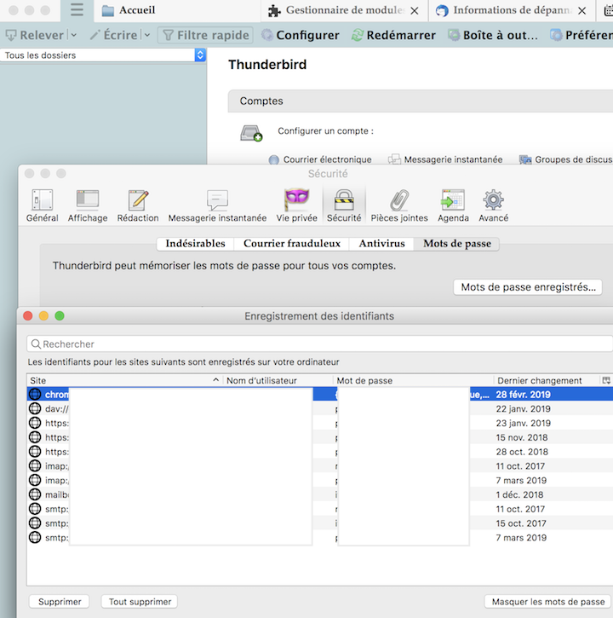Select the mailbox row dated 1 déc. 2018
The height and width of the screenshot is (618, 613).
[x=319, y=494]
